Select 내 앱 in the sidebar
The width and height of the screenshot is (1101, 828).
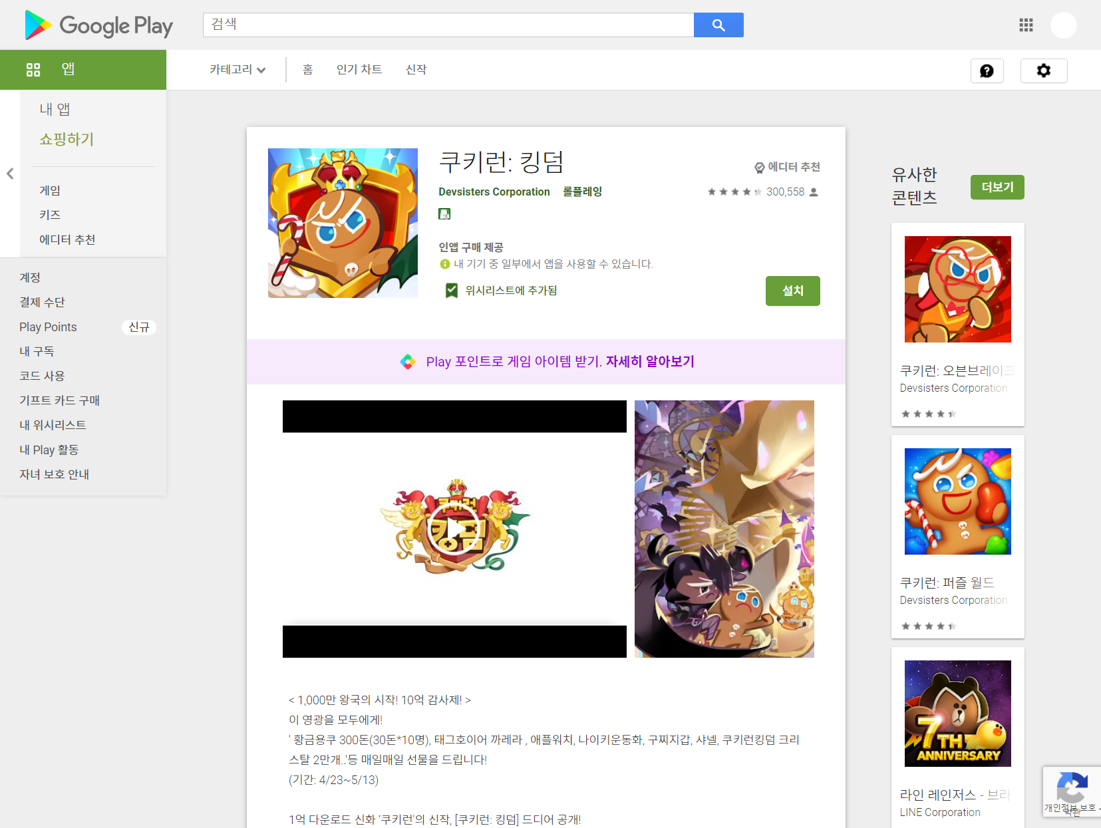[x=55, y=109]
